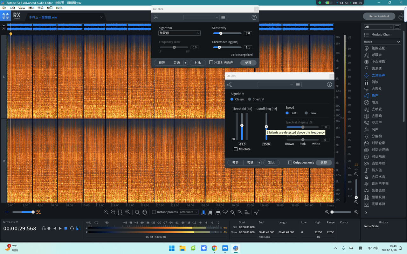Choose Slow speed
The height and width of the screenshot is (254, 407).
pyautogui.click(x=306, y=113)
